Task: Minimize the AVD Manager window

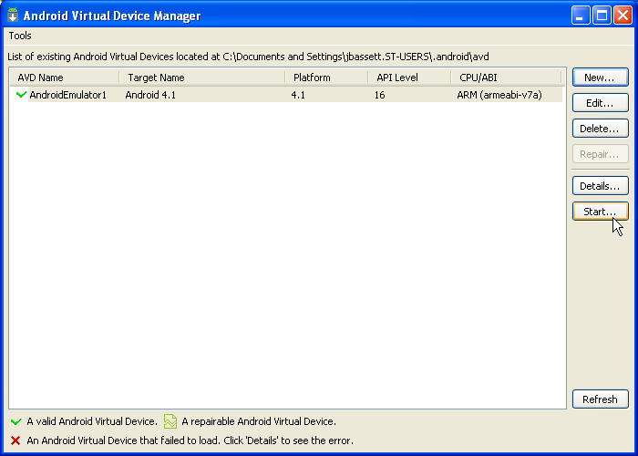Action: pyautogui.click(x=581, y=16)
